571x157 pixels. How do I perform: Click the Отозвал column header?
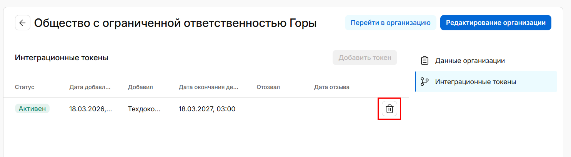pos(268,87)
